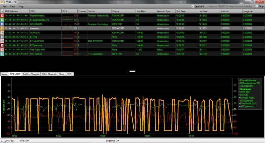Uncheck the HTC network checkbox

pos(2,54)
